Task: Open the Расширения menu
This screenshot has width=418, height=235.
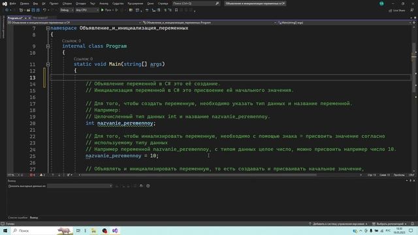Action: [x=135, y=3]
